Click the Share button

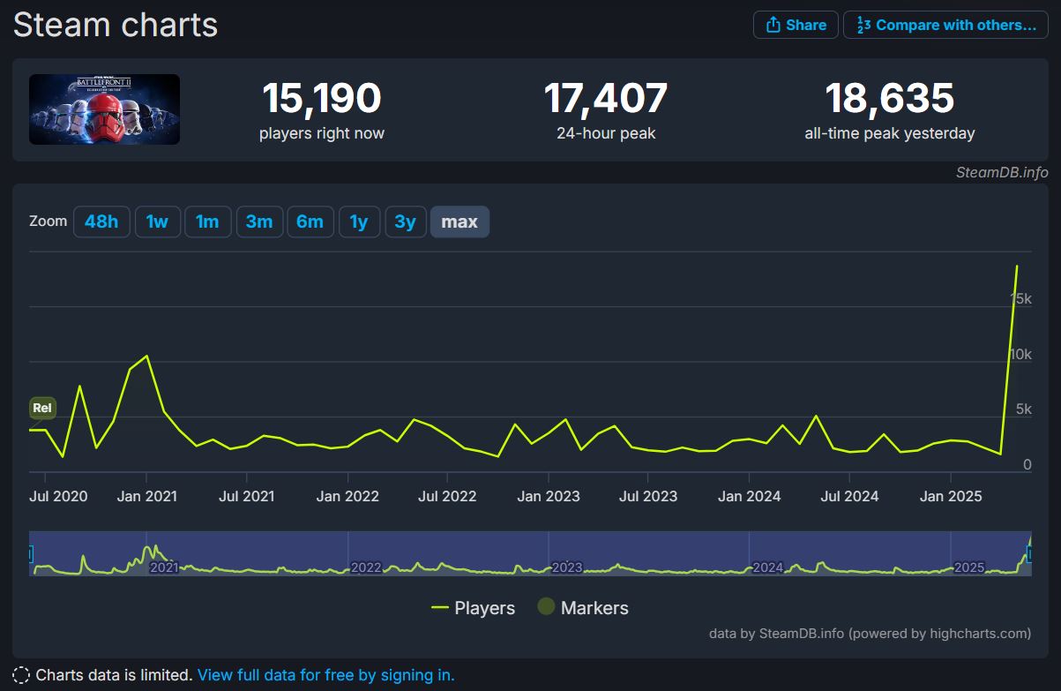point(796,25)
